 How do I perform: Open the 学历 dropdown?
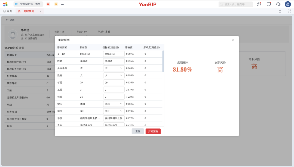114,104
